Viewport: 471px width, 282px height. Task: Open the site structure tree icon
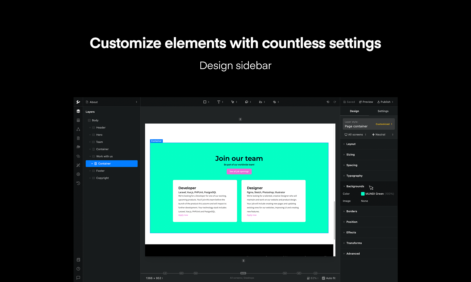pos(78,129)
